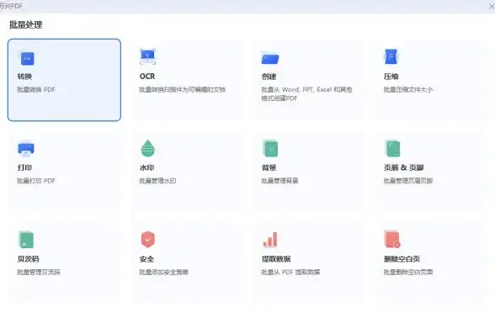Image resolution: width=495 pixels, height=318 pixels.
Task: Click the 提取数据 bar chart icon
Action: pyautogui.click(x=270, y=240)
